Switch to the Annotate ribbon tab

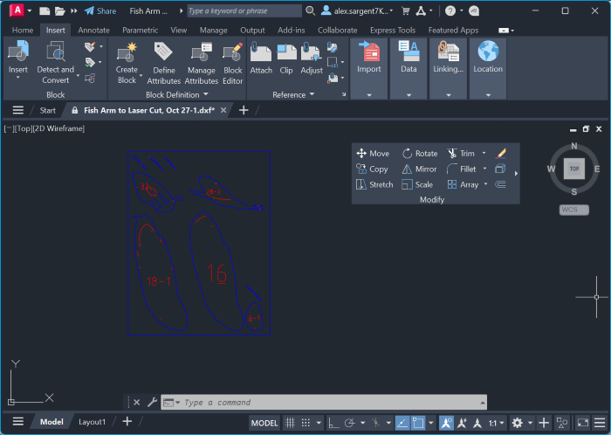[93, 30]
